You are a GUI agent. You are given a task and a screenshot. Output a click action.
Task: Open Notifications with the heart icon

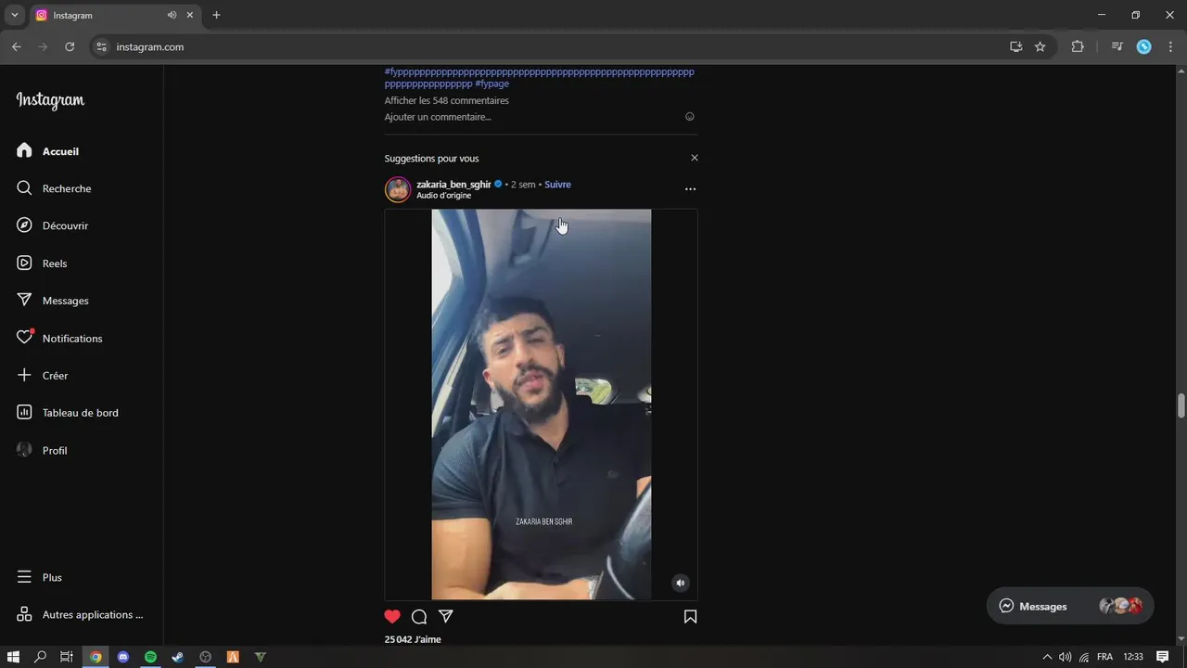72,339
